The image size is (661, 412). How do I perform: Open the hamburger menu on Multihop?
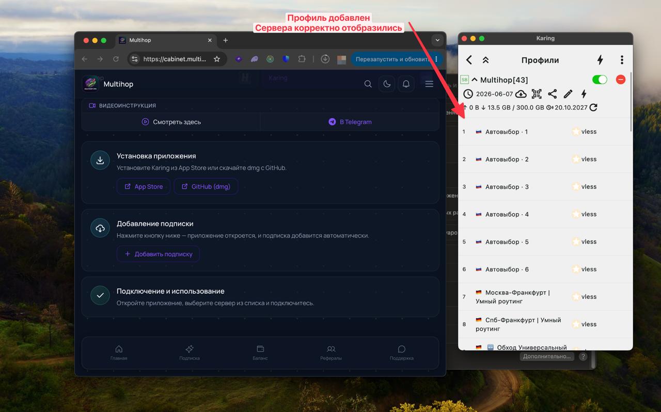[429, 84]
